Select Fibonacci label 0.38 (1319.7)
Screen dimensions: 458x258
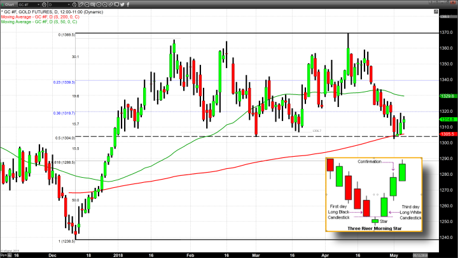[64, 113]
